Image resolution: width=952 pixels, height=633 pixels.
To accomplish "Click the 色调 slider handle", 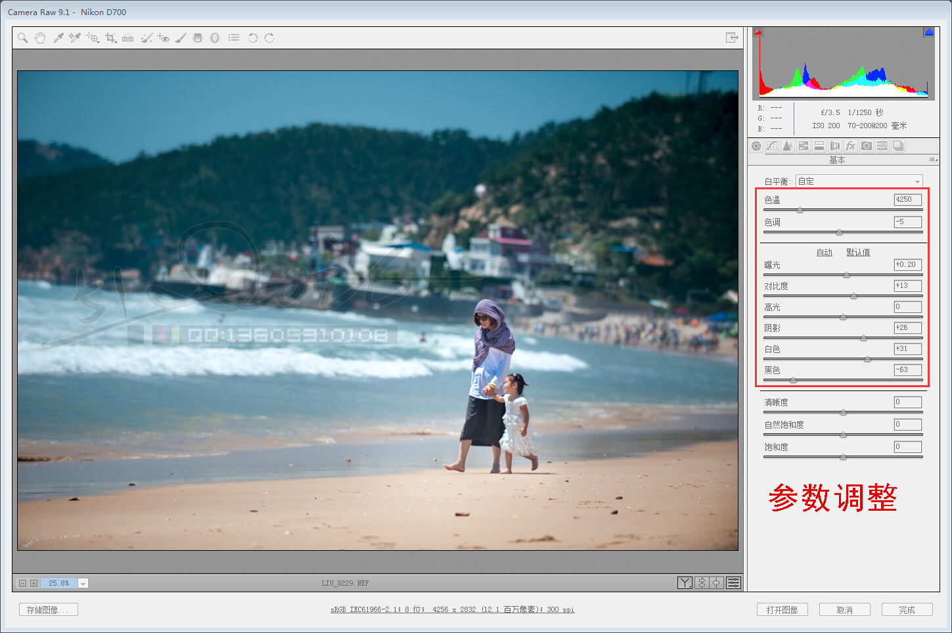I will pos(839,233).
